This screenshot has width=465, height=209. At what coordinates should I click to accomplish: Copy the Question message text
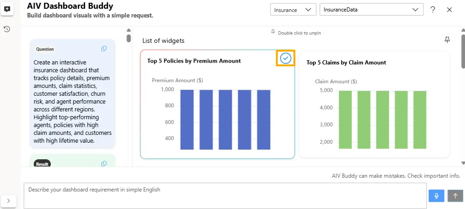pyautogui.click(x=104, y=49)
